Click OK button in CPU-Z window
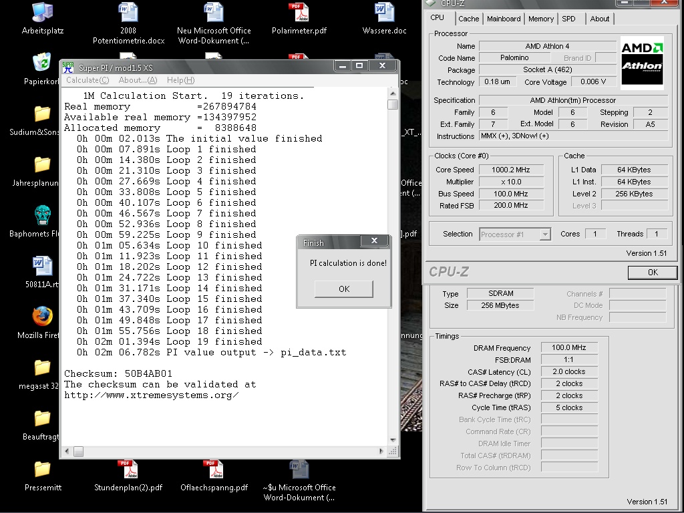This screenshot has width=684, height=513. [653, 273]
